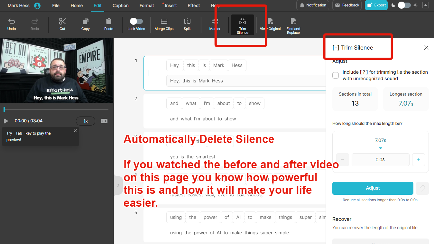Screen dimensions: 434x244
Task: Select the Merge Clips tool
Action: 164,24
